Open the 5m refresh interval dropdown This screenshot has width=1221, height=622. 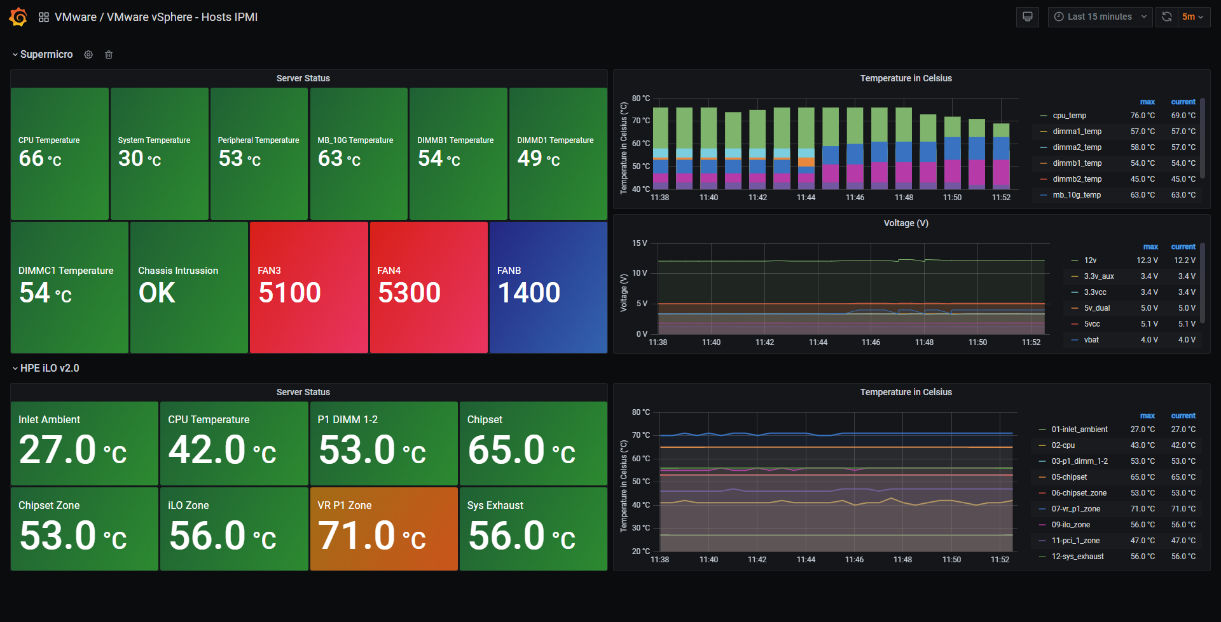pyautogui.click(x=1194, y=17)
